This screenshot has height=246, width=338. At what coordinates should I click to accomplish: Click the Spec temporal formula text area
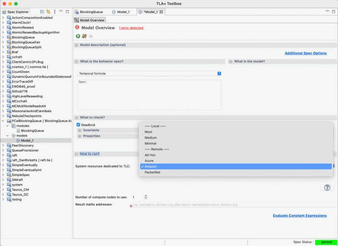pyautogui.click(x=150, y=95)
